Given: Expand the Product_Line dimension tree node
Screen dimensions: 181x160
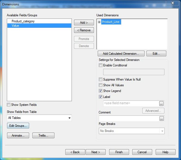Looking at the screenshot, I should (x=99, y=22).
